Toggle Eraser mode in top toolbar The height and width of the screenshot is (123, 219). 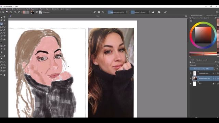tap(95, 12)
